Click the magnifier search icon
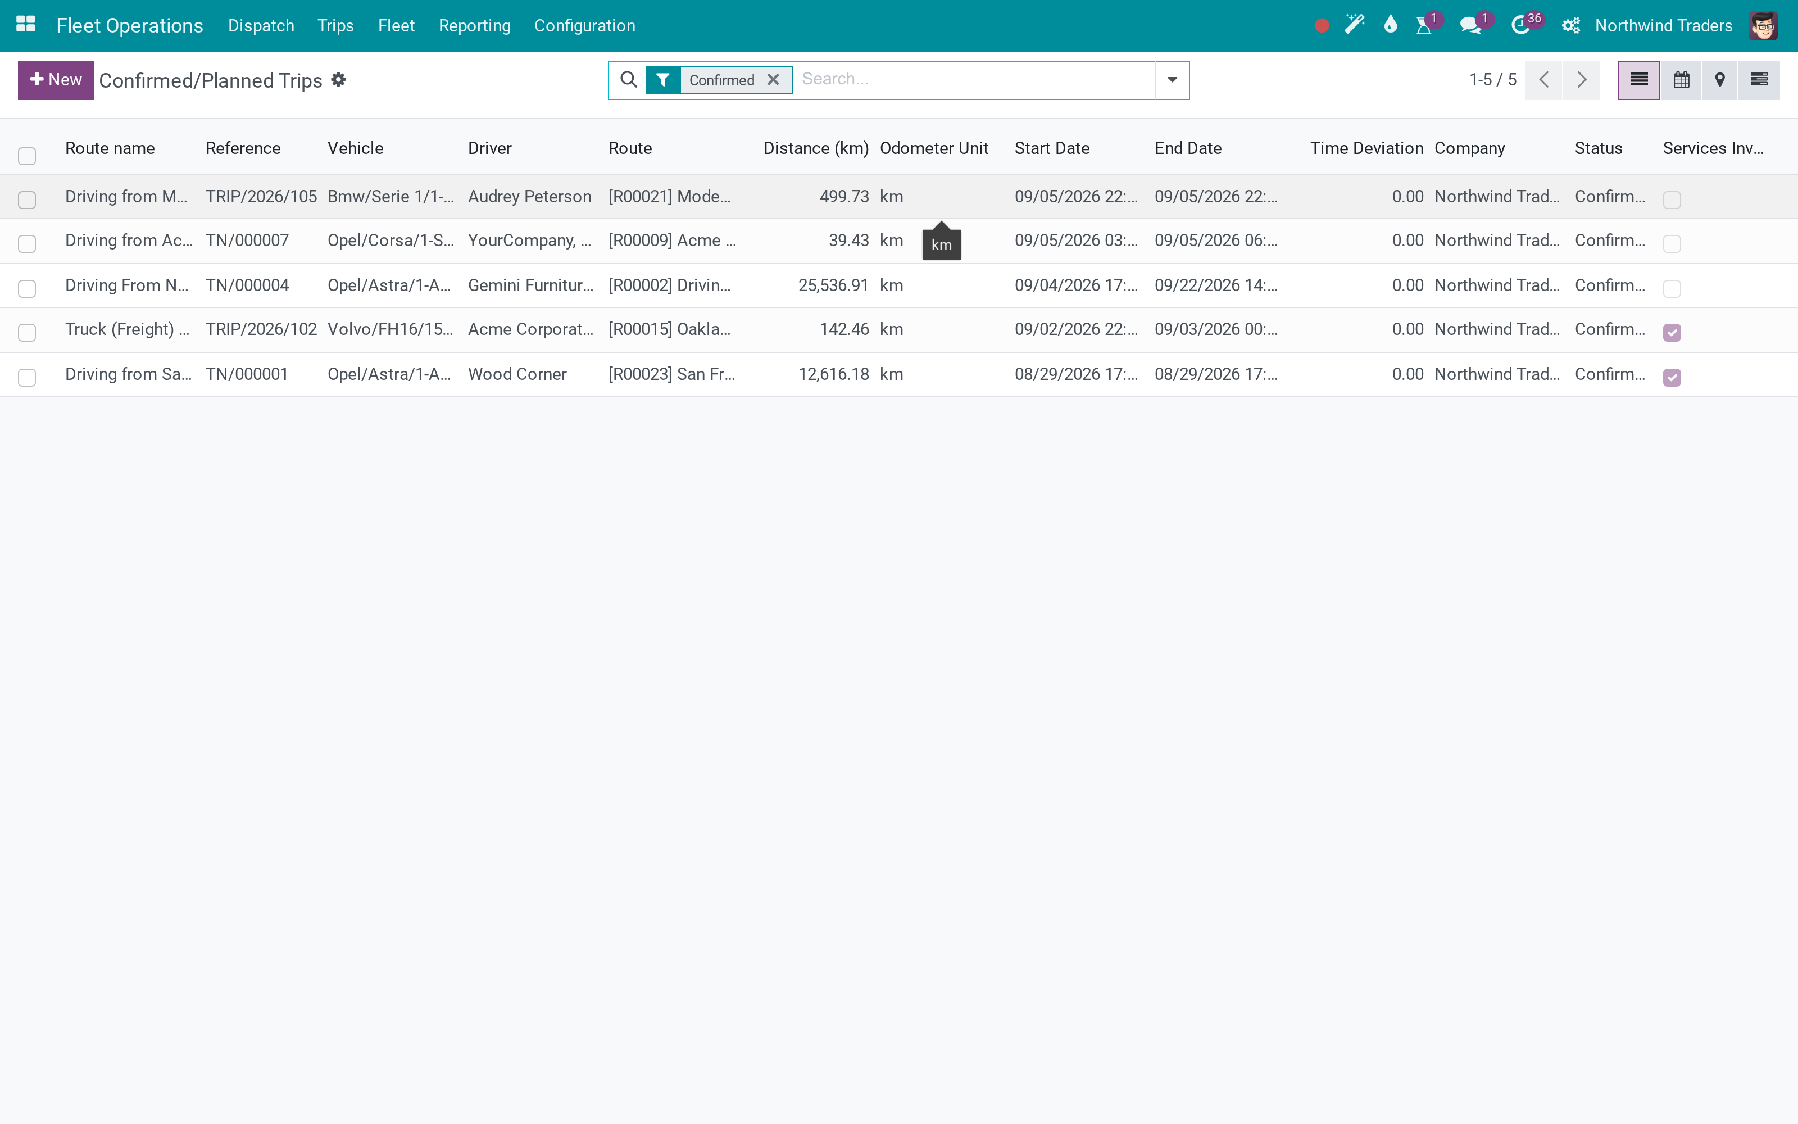Image resolution: width=1798 pixels, height=1124 pixels. click(x=629, y=80)
